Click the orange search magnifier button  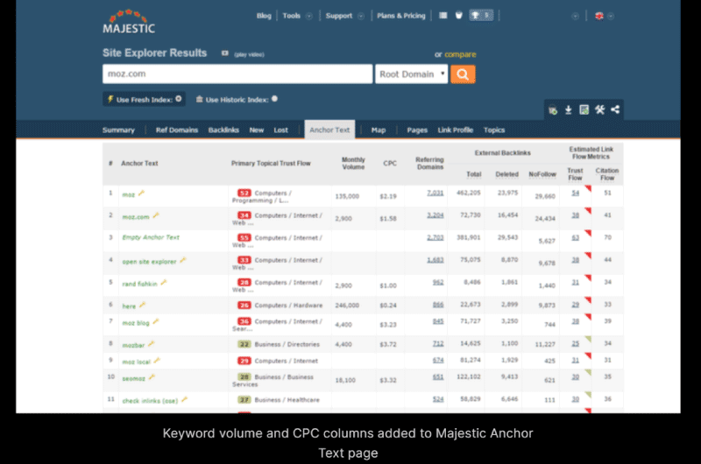pyautogui.click(x=463, y=74)
